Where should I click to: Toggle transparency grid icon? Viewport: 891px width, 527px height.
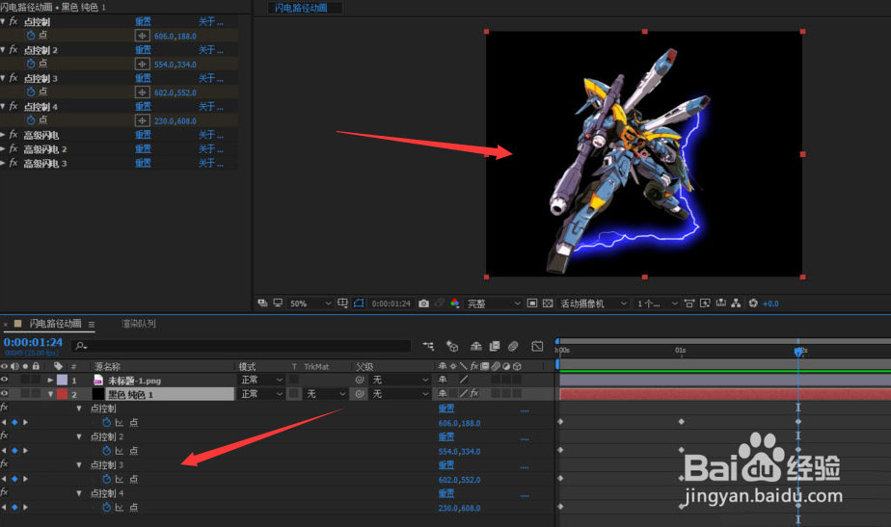[548, 303]
